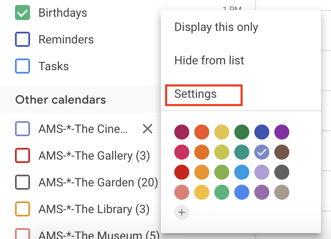Enable the Reminders calendar checkbox
This screenshot has width=331, height=239.
[x=23, y=40]
